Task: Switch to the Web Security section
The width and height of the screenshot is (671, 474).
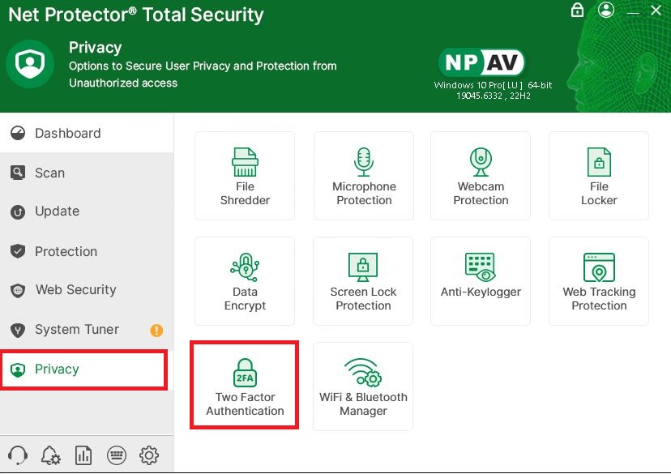Action: (x=75, y=290)
